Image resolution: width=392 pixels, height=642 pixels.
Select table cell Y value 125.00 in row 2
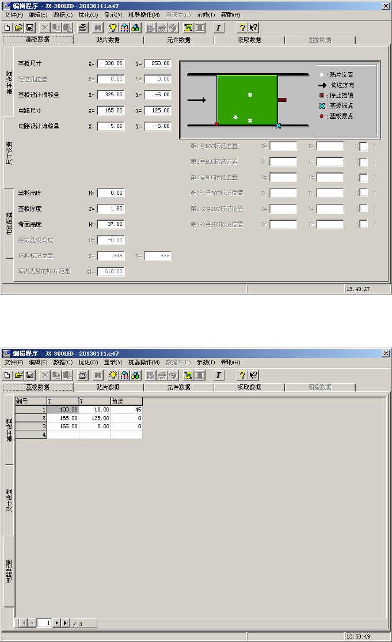click(95, 418)
